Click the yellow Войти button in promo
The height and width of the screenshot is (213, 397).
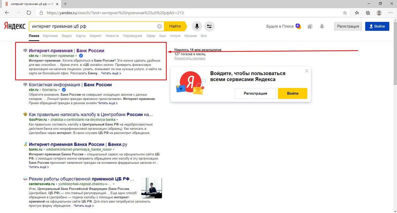[x=292, y=93]
